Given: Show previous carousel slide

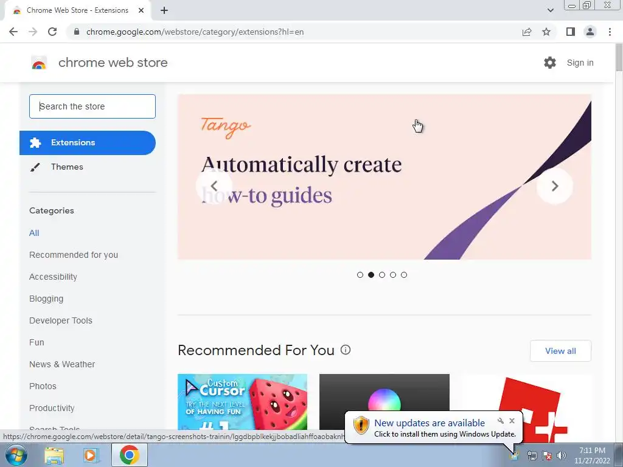Looking at the screenshot, I should 214,186.
